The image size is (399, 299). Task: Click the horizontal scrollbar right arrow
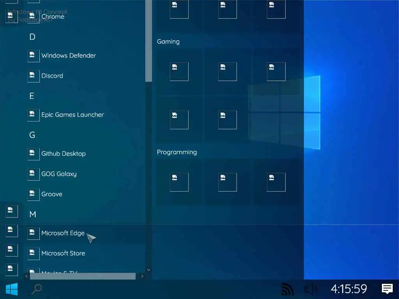[x=142, y=276]
